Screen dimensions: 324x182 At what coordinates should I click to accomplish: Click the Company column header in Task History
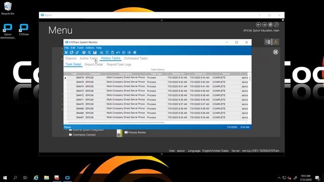pyautogui.click(x=95, y=74)
